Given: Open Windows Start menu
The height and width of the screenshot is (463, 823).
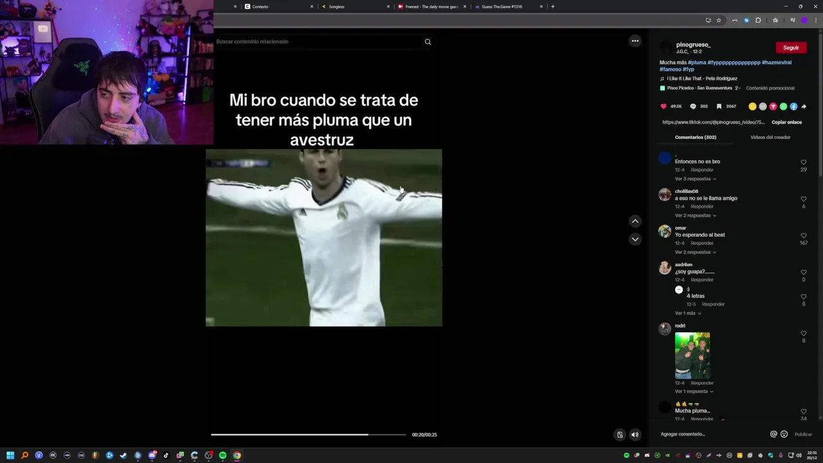Looking at the screenshot, I should (10, 455).
